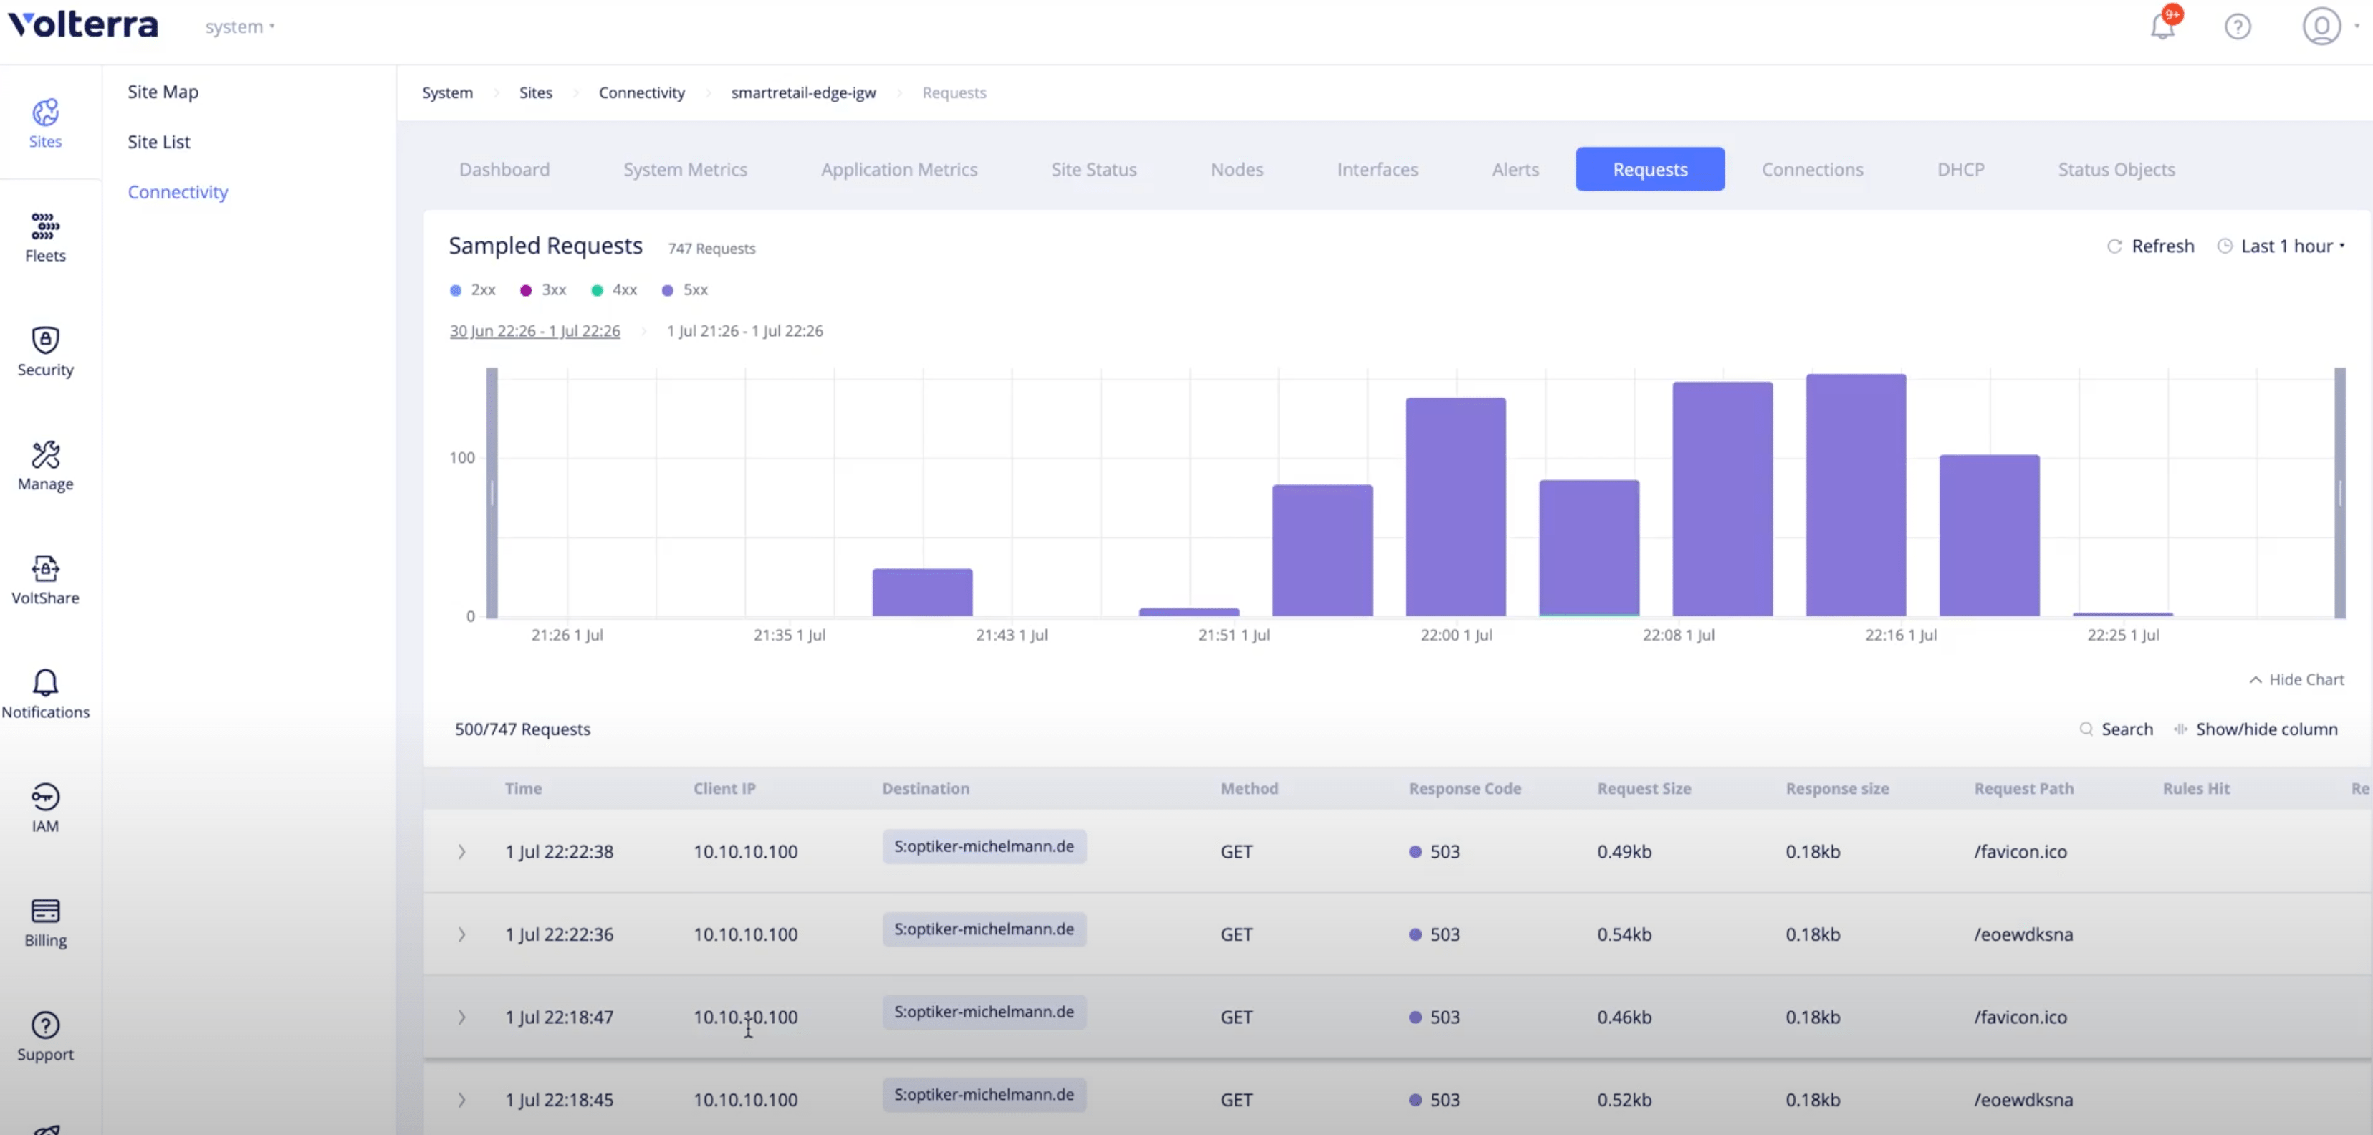Open VoltShare from the sidebar
2373x1135 pixels.
(44, 580)
